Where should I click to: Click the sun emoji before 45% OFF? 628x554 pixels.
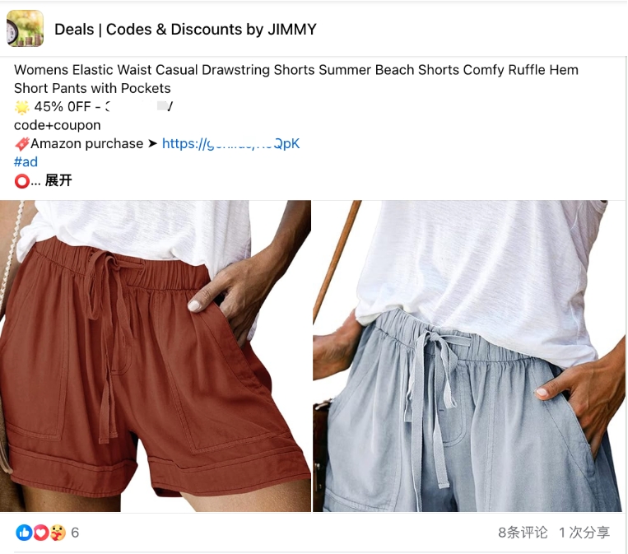click(x=22, y=107)
